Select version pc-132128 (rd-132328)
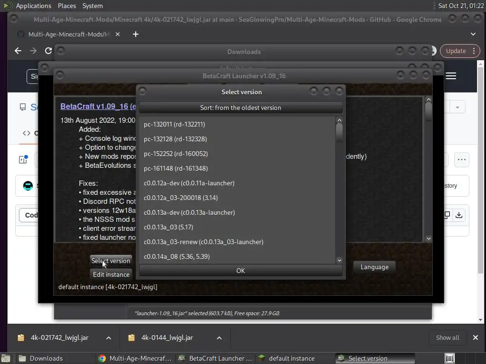Viewport: 486px width, 364px height. coord(237,139)
